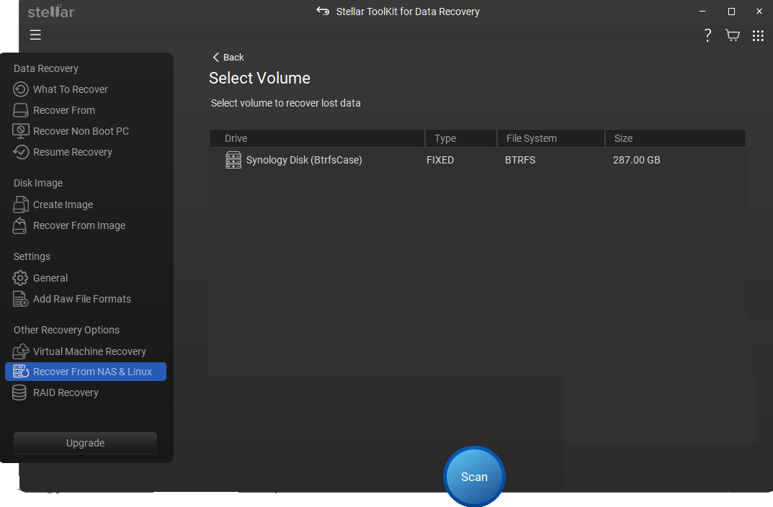This screenshot has width=773, height=507.
Task: Open the apps grid icon
Action: tap(758, 35)
